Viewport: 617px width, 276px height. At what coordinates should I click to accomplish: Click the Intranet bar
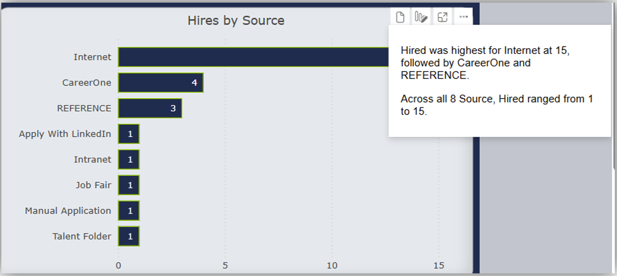129,160
